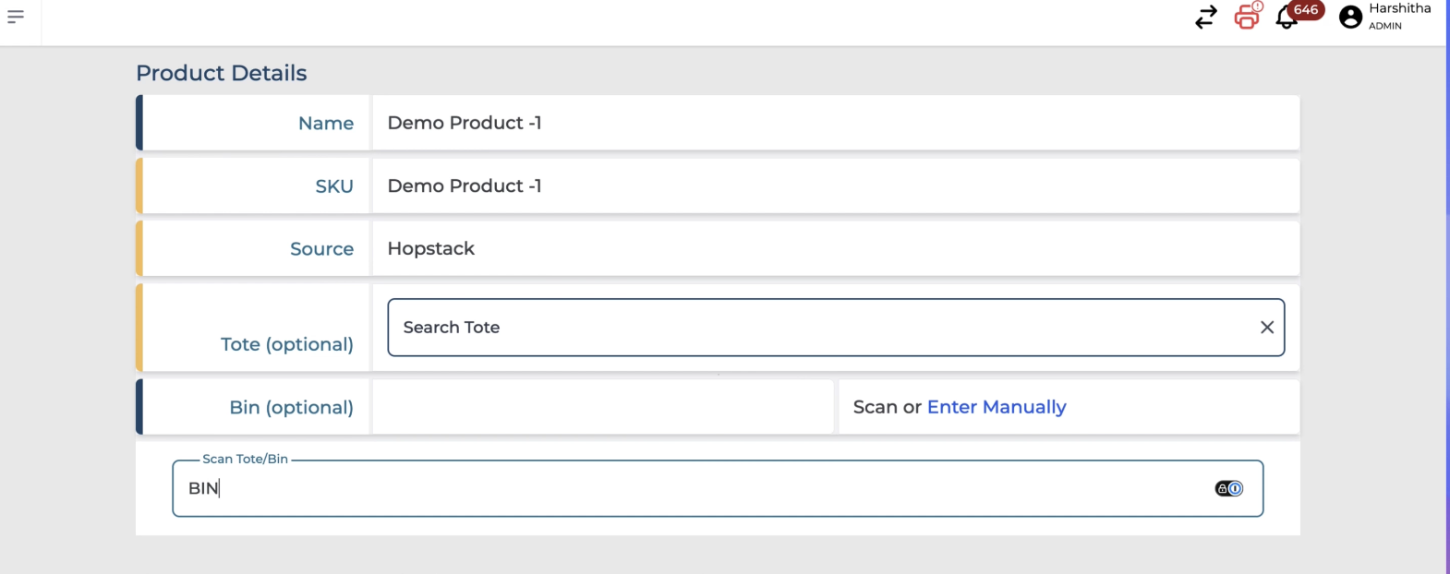Click the password manager icon in scan field

1229,488
